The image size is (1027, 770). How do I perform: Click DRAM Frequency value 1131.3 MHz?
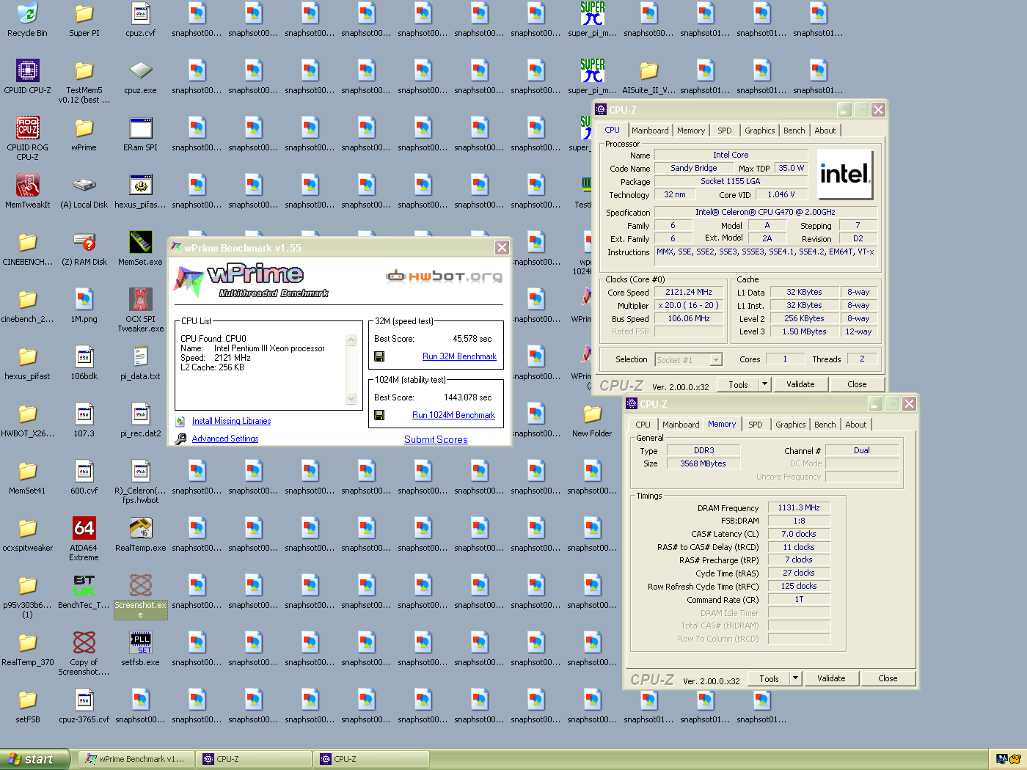799,507
